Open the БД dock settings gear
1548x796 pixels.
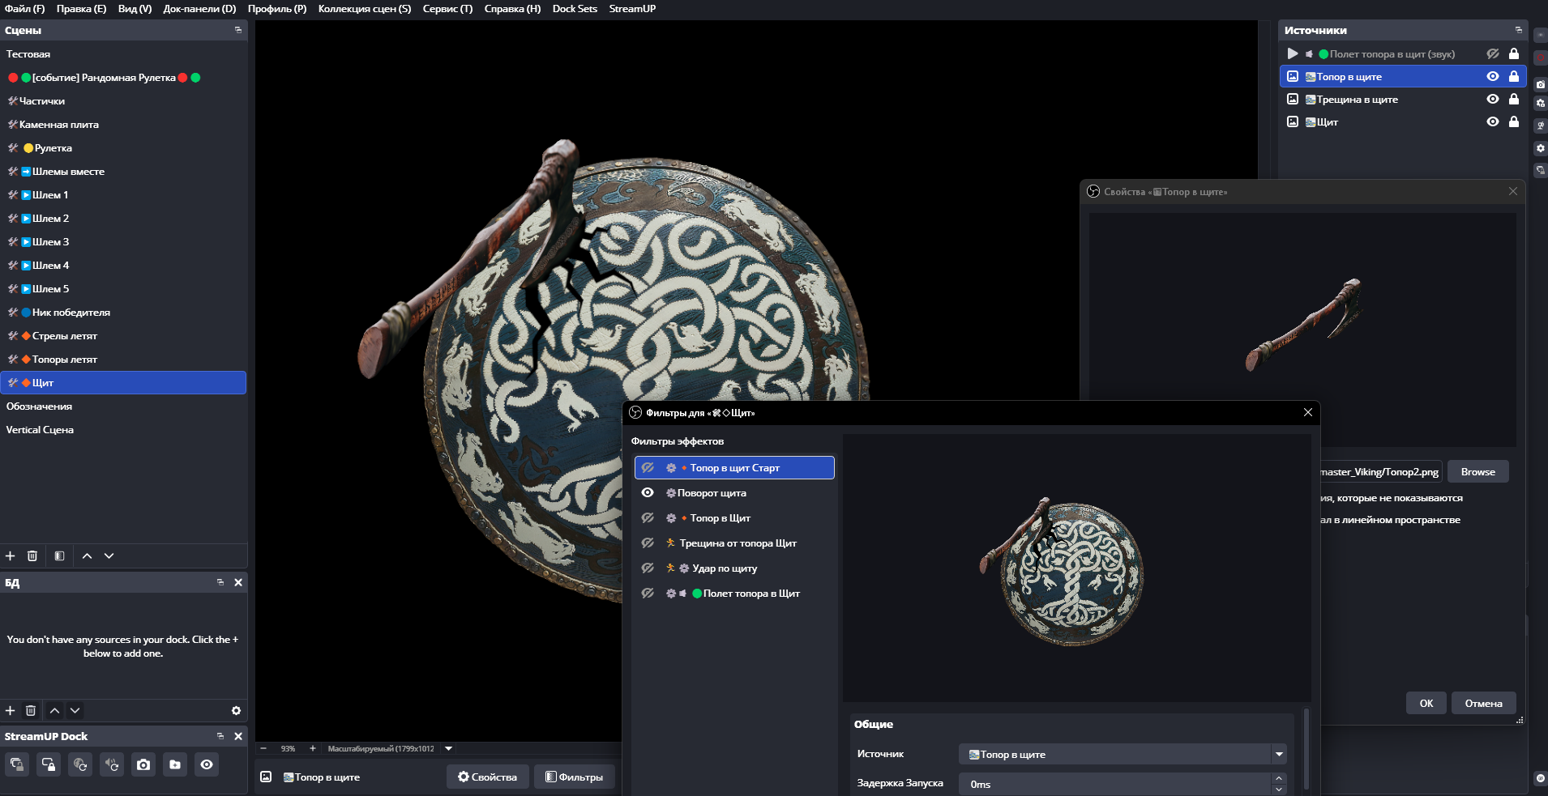[x=236, y=710]
